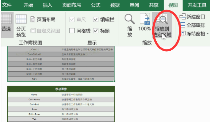
Task: Click 全部重排 arrange all
Action: pyautogui.click(x=193, y=25)
